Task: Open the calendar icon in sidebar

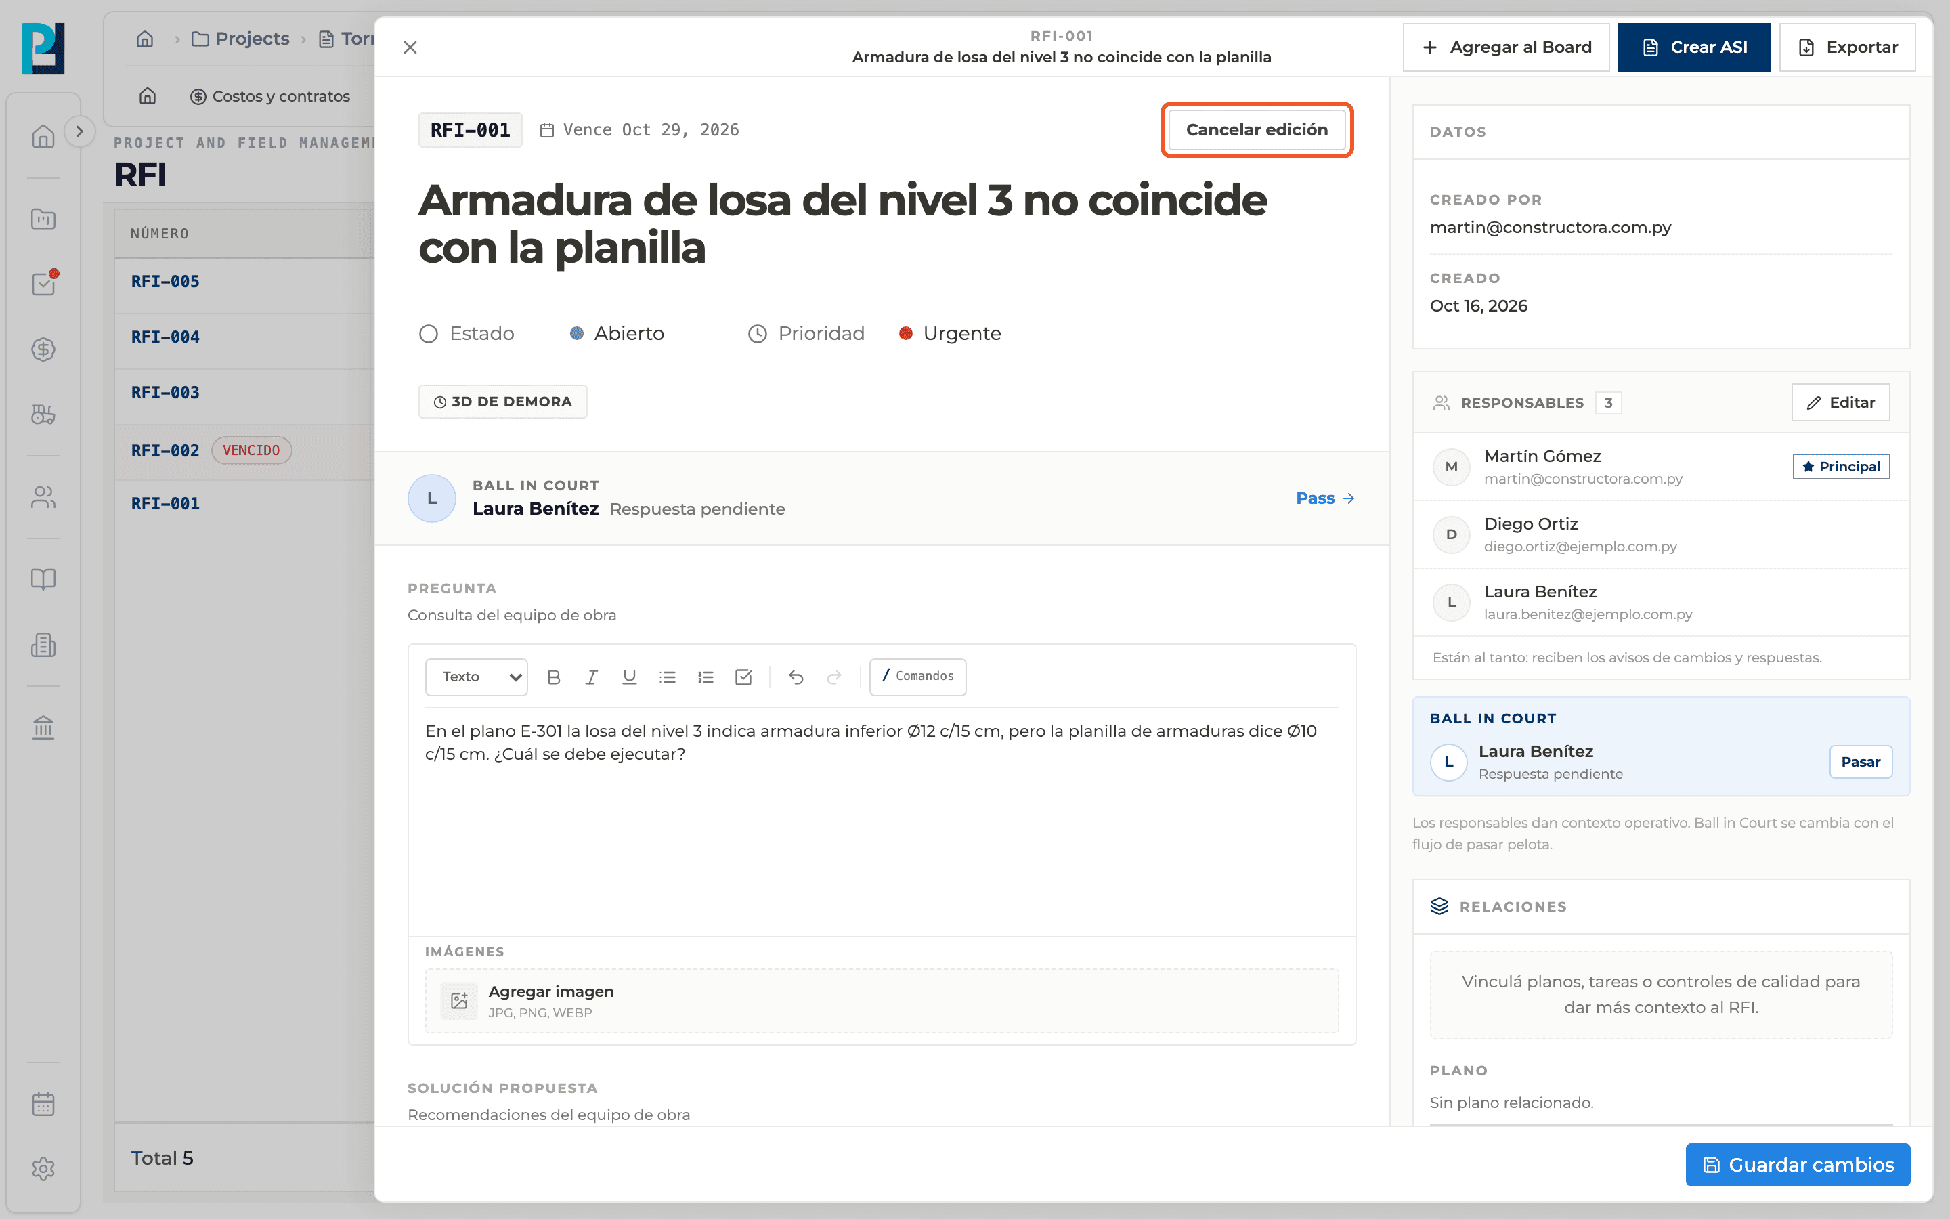Action: [x=43, y=1104]
